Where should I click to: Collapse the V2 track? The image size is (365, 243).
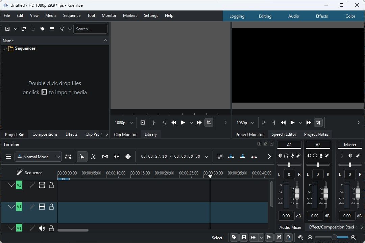11,185
